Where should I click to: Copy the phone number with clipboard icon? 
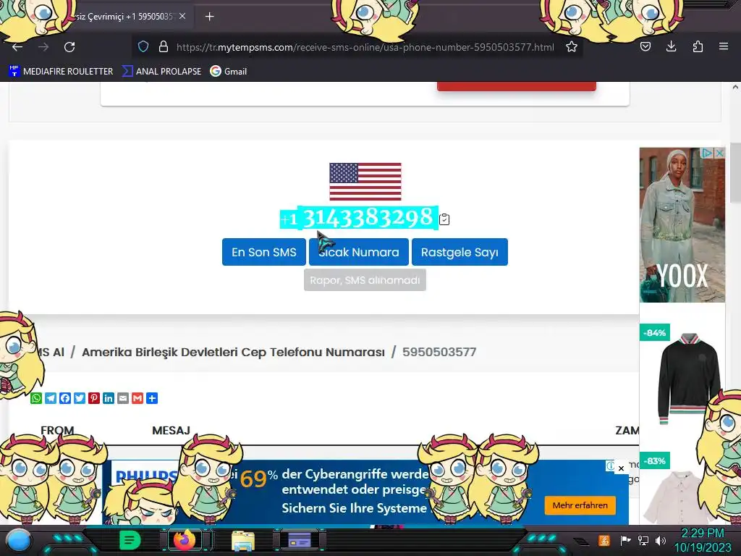pos(444,219)
